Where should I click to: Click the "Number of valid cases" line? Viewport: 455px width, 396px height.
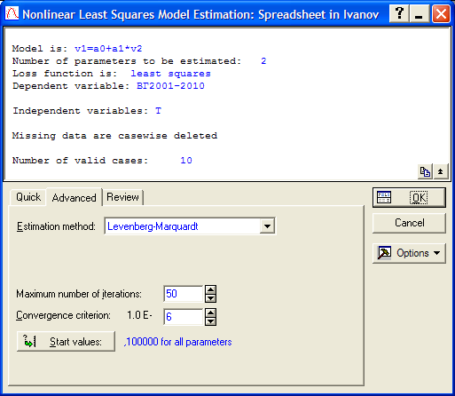[102, 161]
